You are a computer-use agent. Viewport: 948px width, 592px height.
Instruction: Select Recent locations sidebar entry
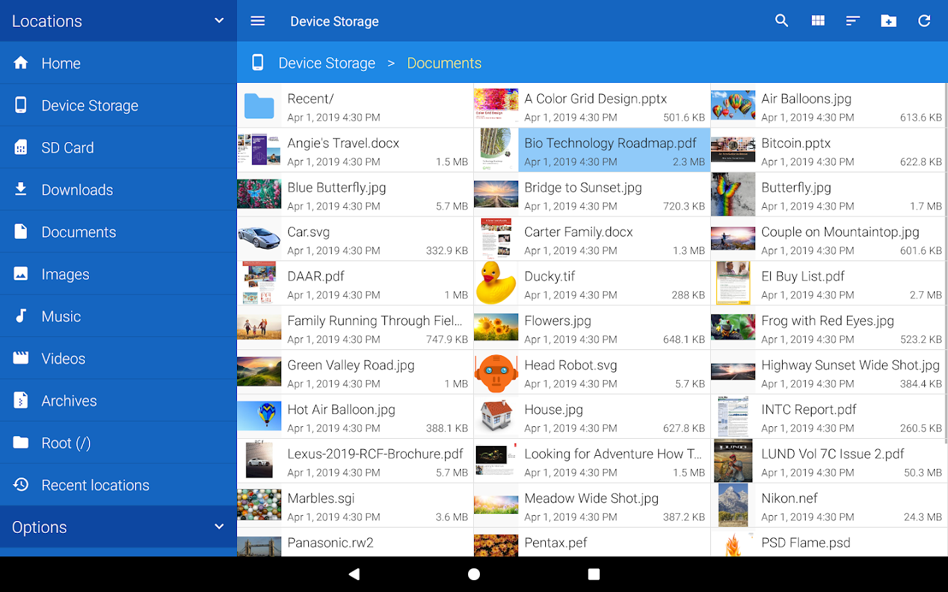[x=118, y=485]
